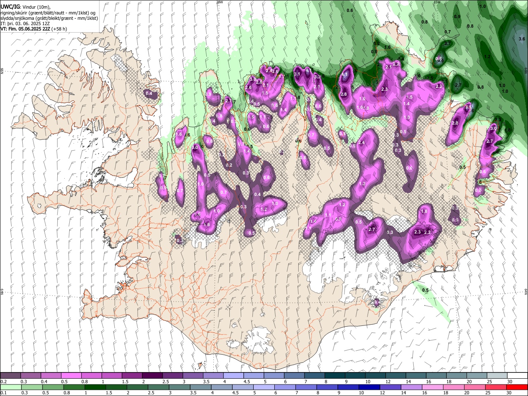The image size is (528, 396).
Task: Click the palest green 0.1–0.3 rain legend swatch
Action: [x=10, y=387]
